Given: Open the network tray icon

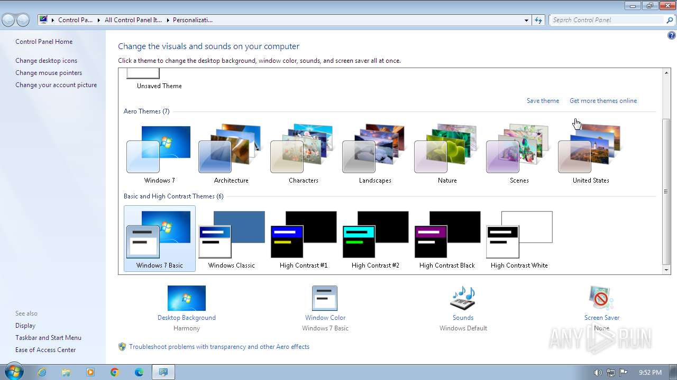Looking at the screenshot, I should point(611,372).
